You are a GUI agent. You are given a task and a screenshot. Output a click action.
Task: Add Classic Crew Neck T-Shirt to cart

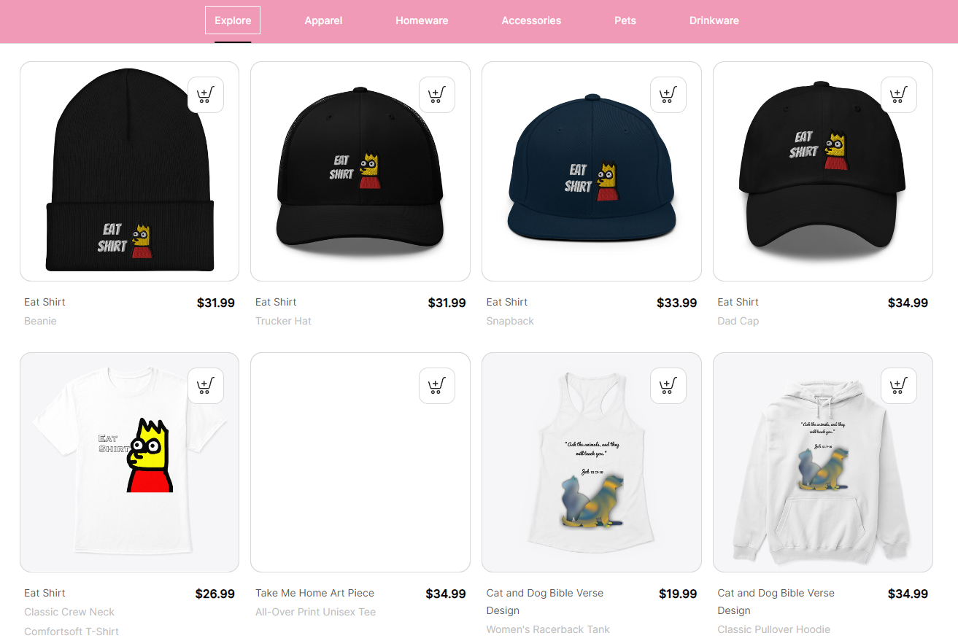click(x=206, y=386)
